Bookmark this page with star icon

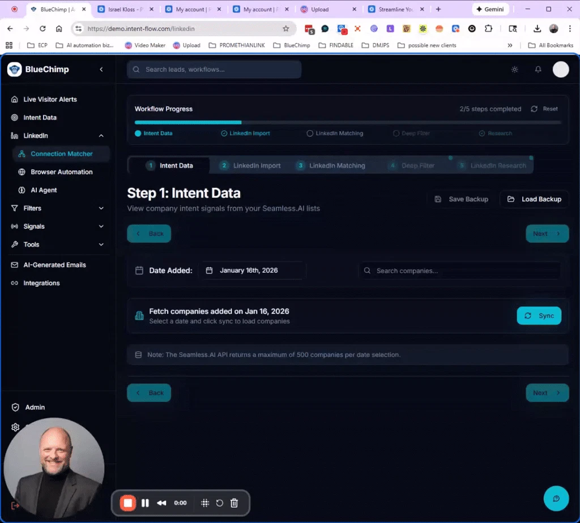[286, 28]
